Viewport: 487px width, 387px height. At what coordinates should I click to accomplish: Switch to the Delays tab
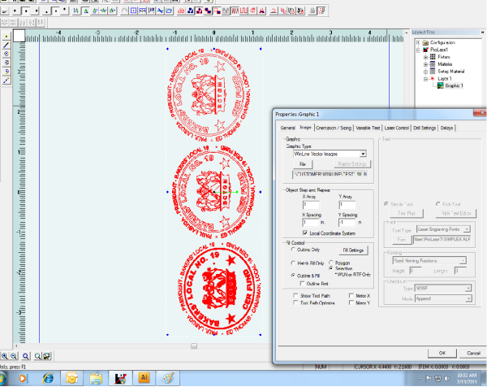coord(446,128)
